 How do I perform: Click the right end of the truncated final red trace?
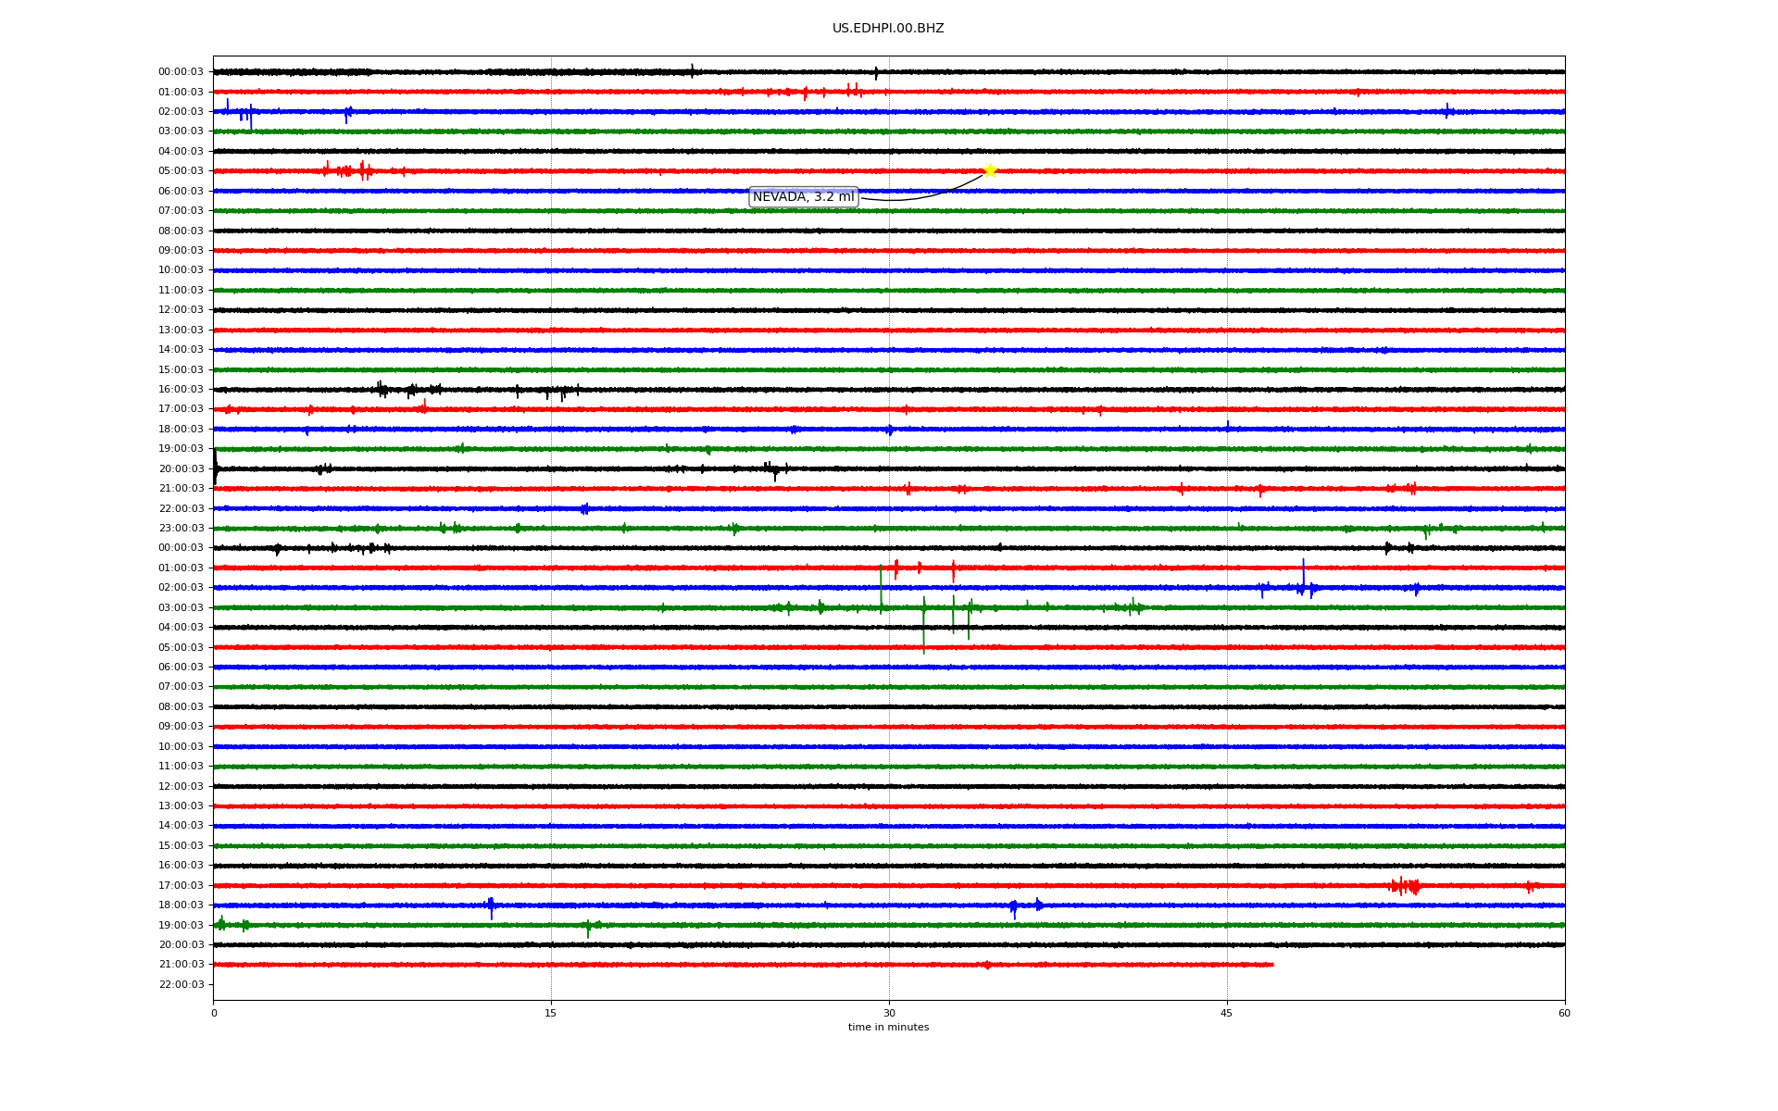[x=1271, y=965]
